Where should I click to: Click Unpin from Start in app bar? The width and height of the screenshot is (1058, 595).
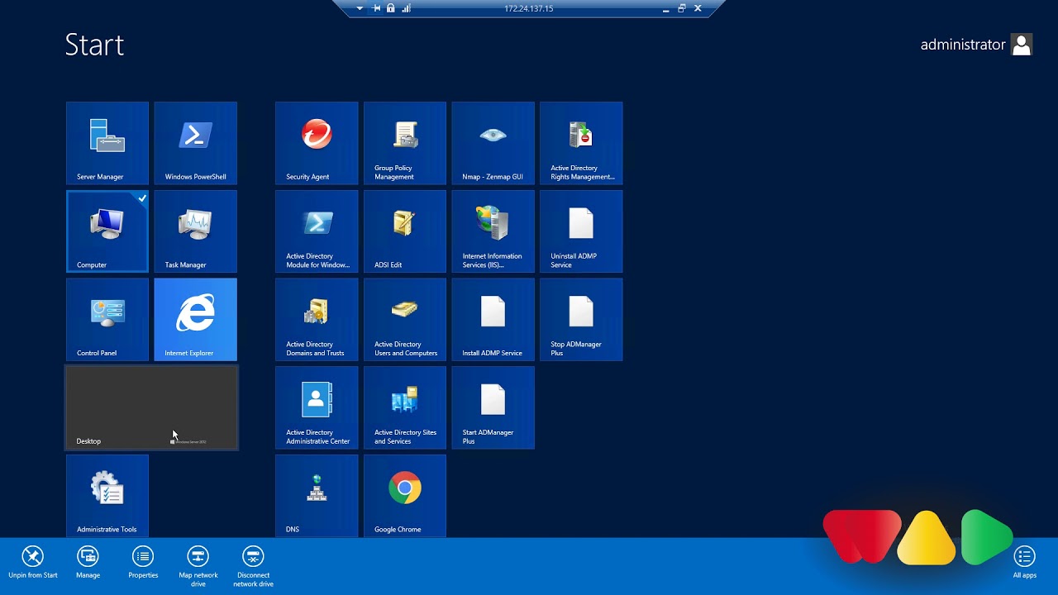pyautogui.click(x=33, y=562)
